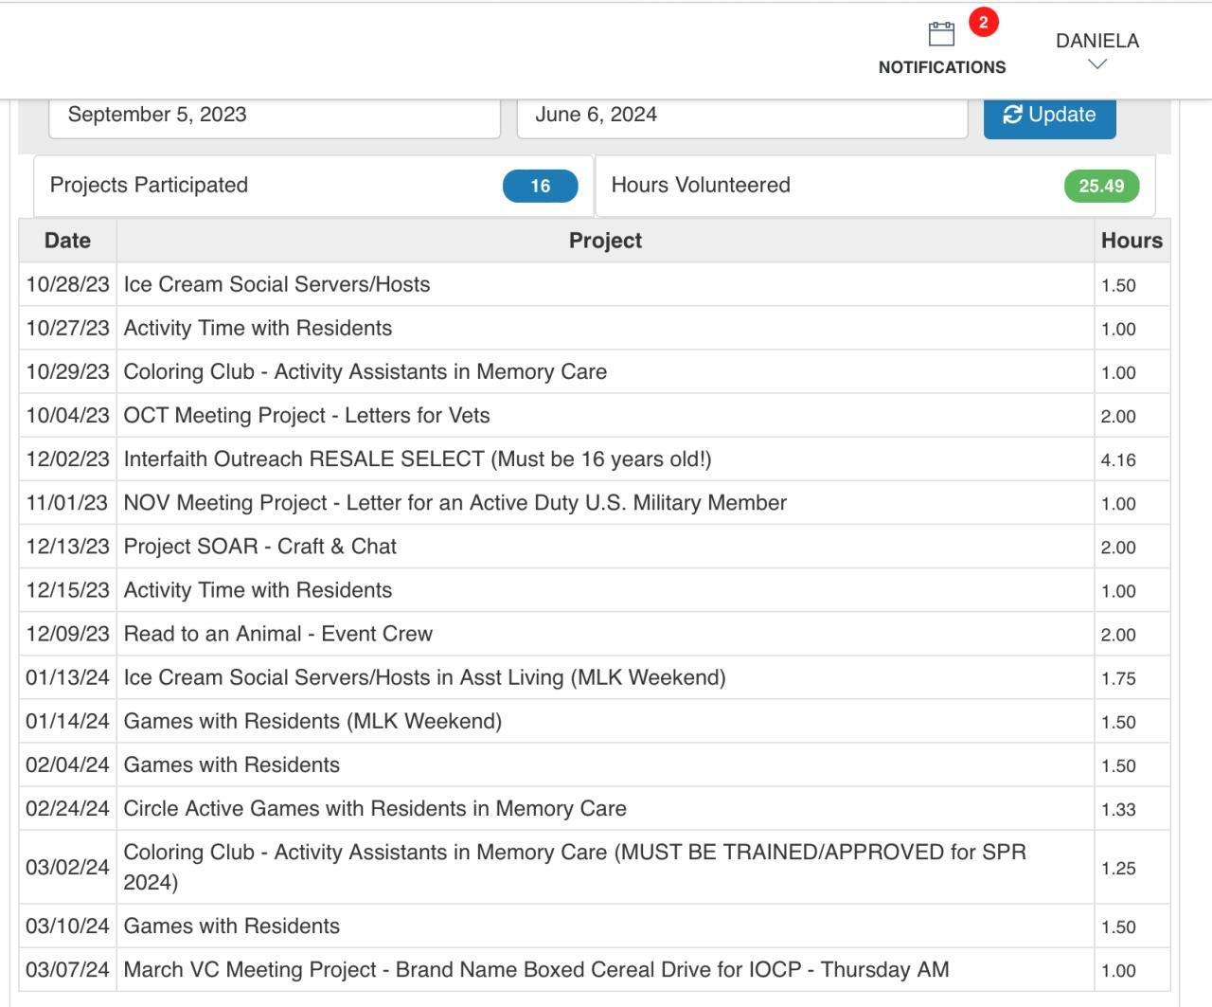Sort by the Date column header
This screenshot has width=1212, height=1007.
67,241
